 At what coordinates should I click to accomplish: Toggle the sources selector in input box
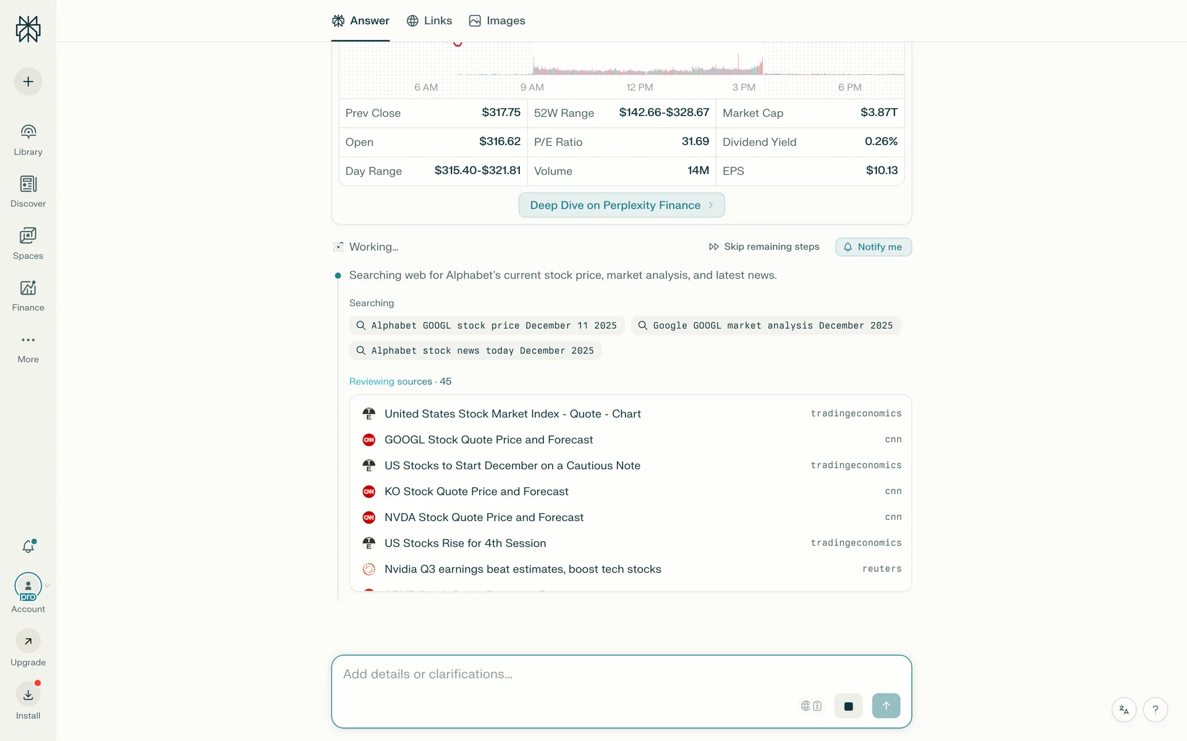[x=811, y=706]
